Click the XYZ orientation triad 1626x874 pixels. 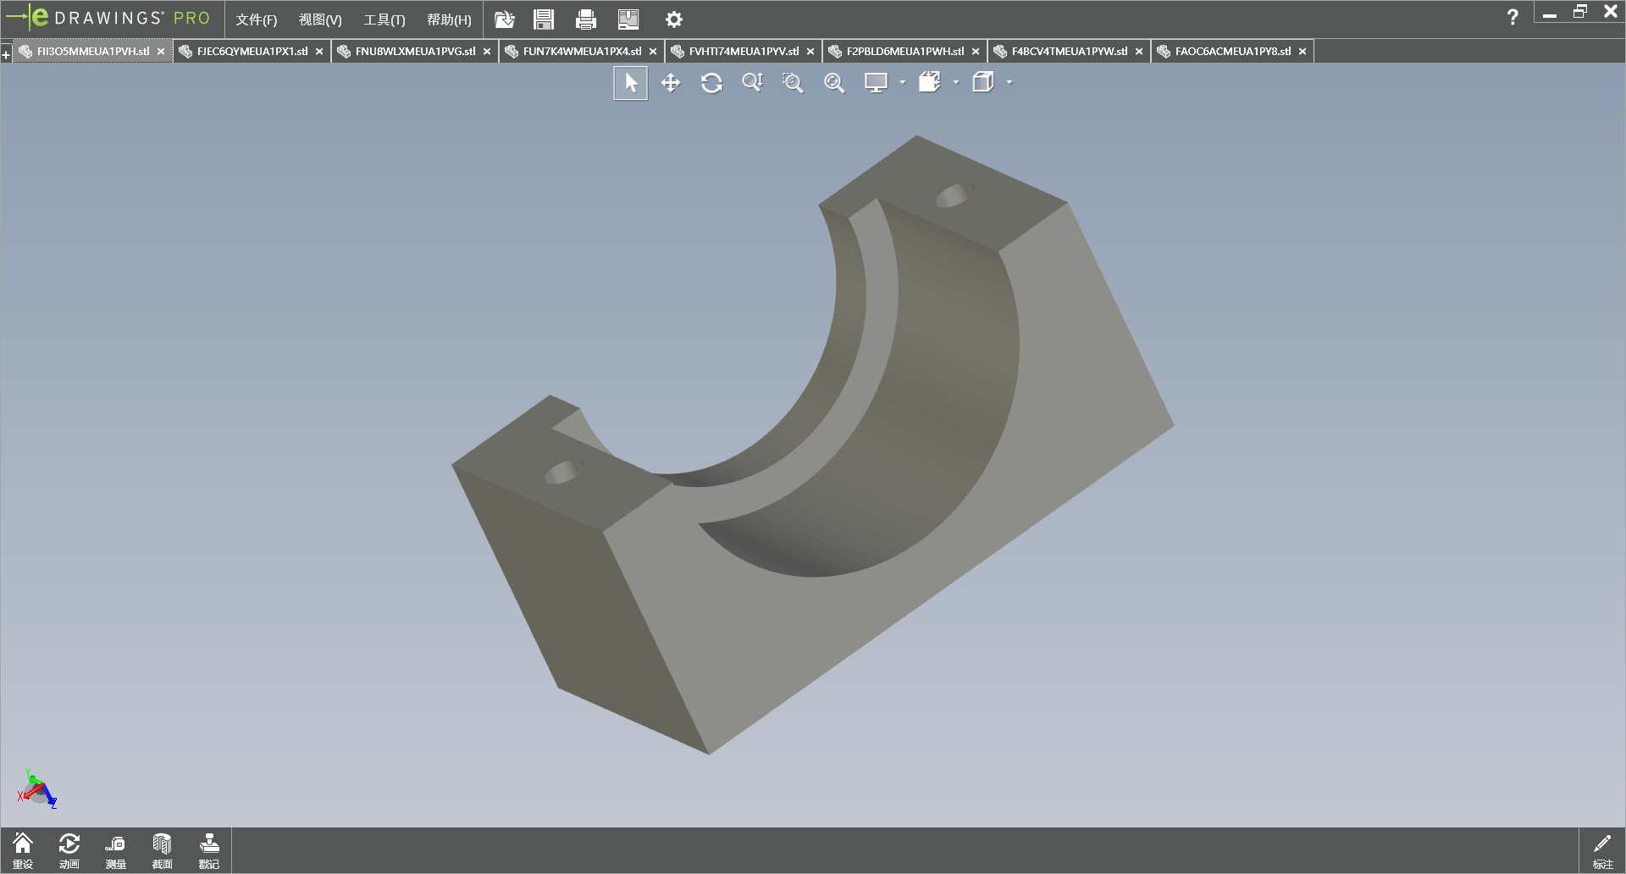(36, 790)
